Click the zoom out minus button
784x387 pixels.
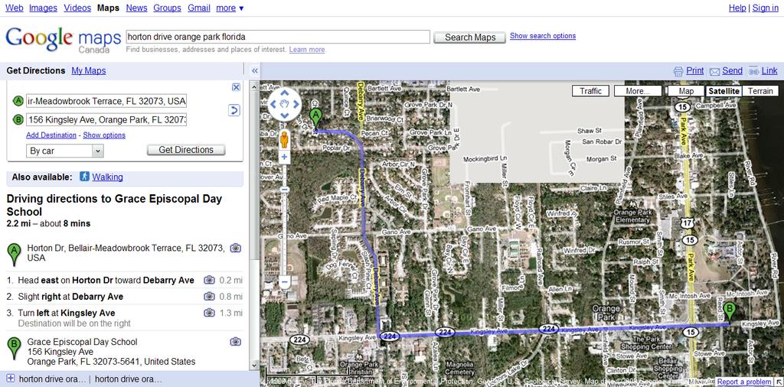[285, 282]
